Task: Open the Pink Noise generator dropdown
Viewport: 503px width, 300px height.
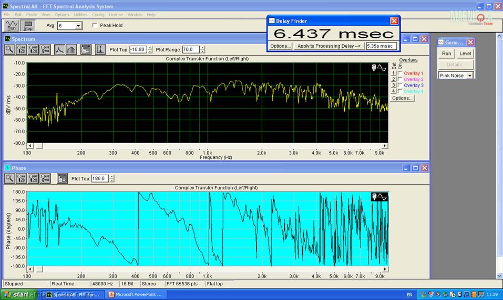Action: [470, 76]
